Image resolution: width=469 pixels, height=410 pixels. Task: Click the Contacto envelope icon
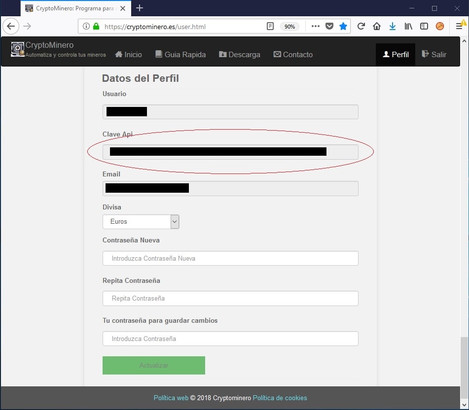[x=277, y=54]
